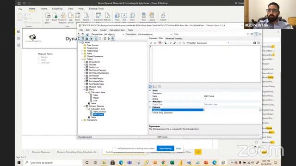Add a new report page with plus button

pos(198,152)
